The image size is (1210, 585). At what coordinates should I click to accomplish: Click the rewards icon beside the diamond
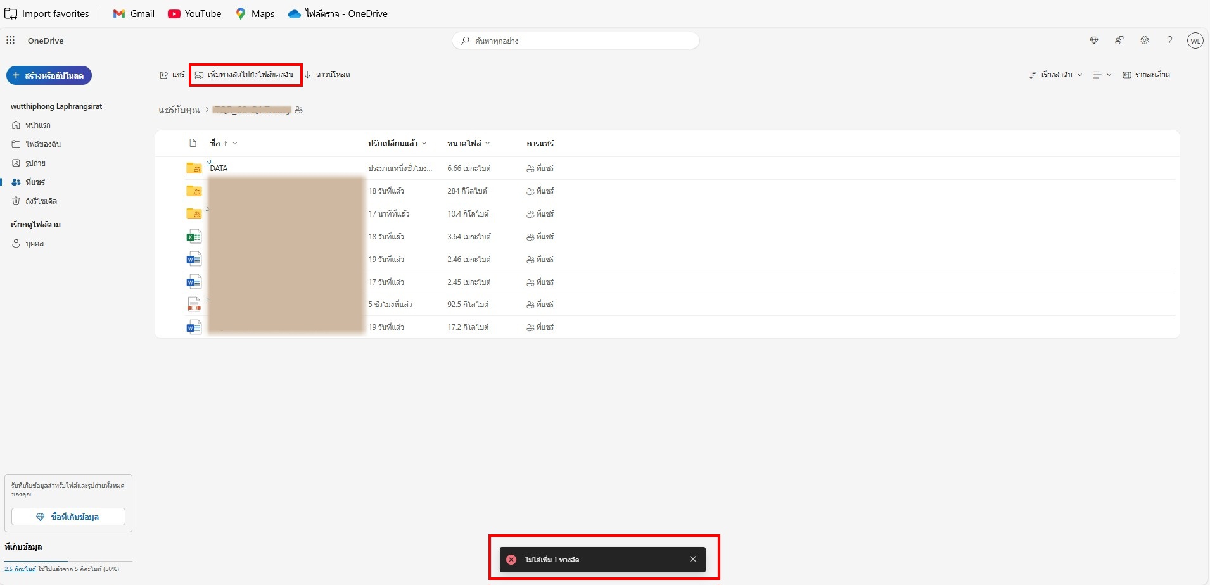pyautogui.click(x=1119, y=41)
